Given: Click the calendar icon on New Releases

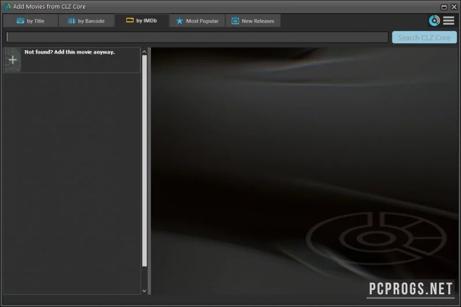Looking at the screenshot, I should coord(235,21).
